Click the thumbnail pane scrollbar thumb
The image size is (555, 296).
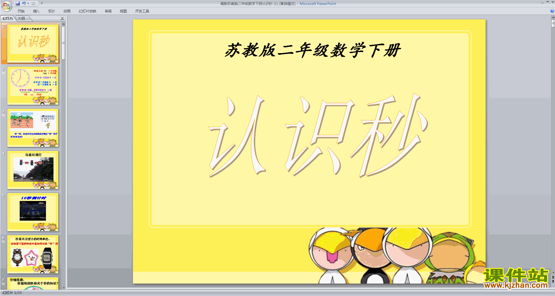pyautogui.click(x=64, y=43)
